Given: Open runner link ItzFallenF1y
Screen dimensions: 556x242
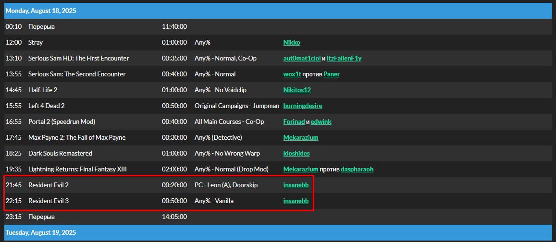Looking at the screenshot, I should 344,59.
